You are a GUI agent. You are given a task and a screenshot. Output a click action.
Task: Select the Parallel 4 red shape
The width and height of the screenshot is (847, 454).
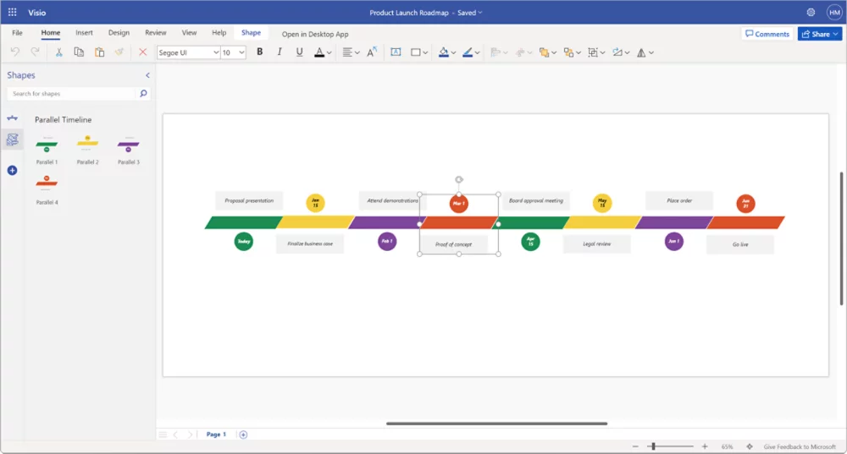pyautogui.click(x=47, y=190)
